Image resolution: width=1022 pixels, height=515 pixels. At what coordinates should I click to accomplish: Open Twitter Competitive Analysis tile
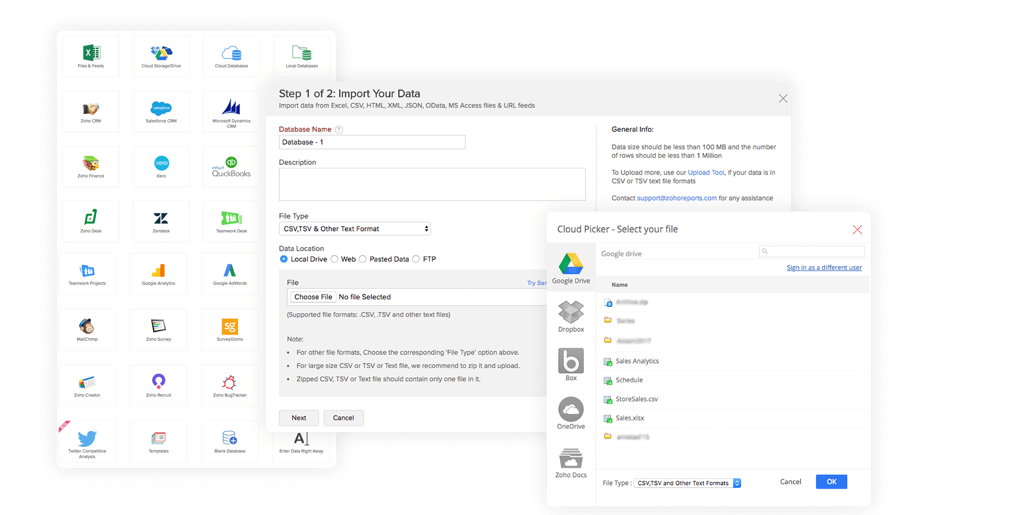point(87,441)
